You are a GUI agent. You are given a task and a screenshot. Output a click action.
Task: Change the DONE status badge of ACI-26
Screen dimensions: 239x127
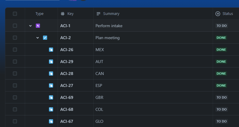point(221,50)
